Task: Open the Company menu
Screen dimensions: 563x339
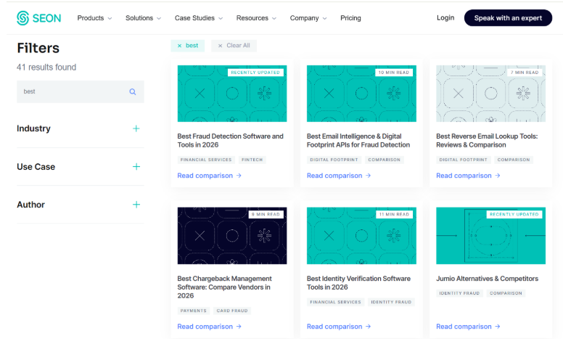Action: tap(308, 18)
